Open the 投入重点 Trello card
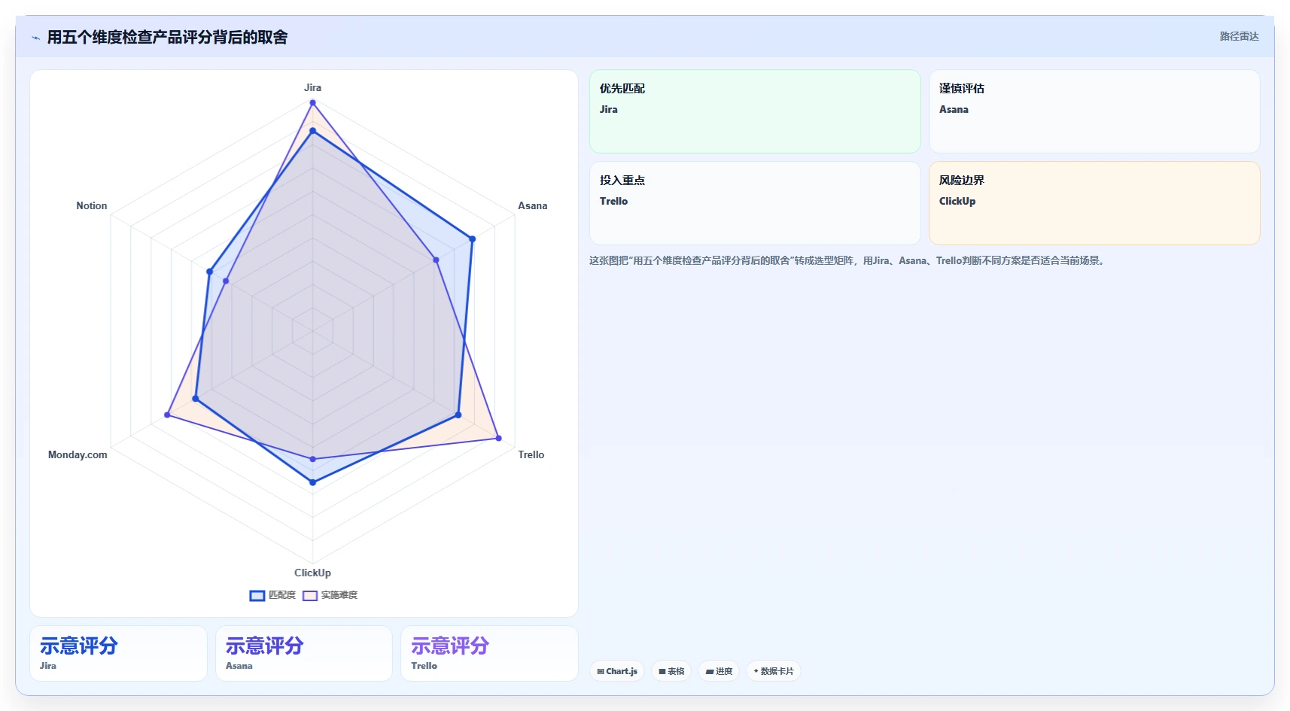 755,203
